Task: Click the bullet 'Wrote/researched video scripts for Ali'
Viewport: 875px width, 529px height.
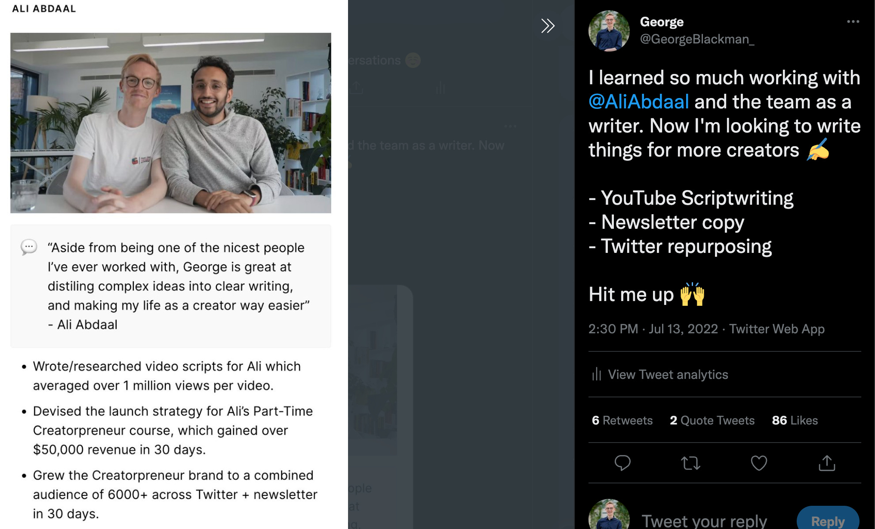Action: point(167,376)
